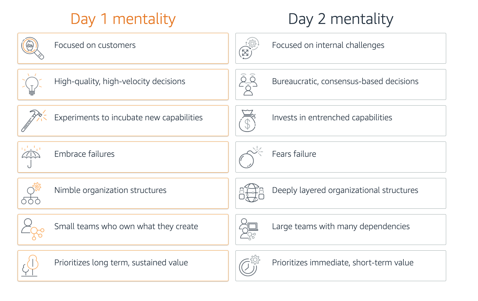Viewport: 478px width, 301px height.
Task: Click the org chart gear icon
Action: 31,193
